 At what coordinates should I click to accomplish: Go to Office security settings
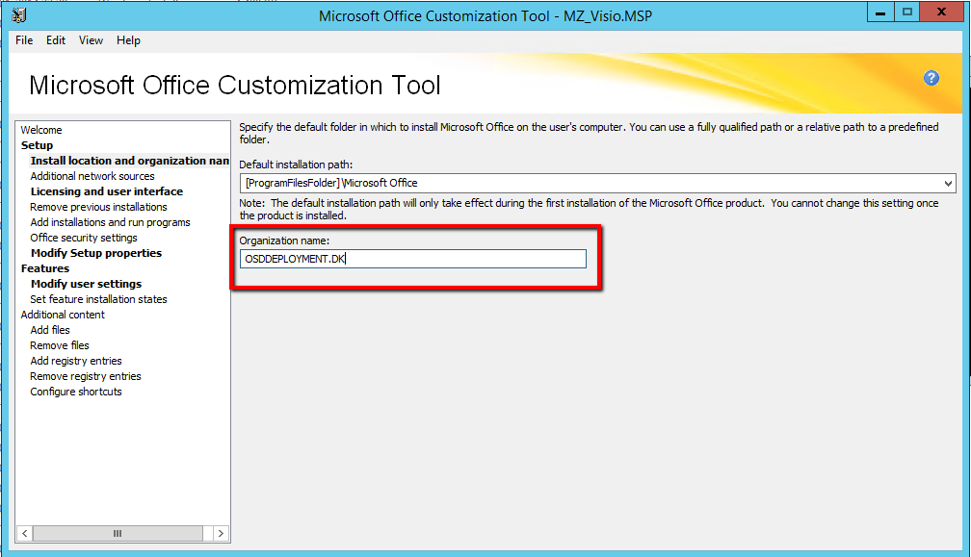coord(84,238)
